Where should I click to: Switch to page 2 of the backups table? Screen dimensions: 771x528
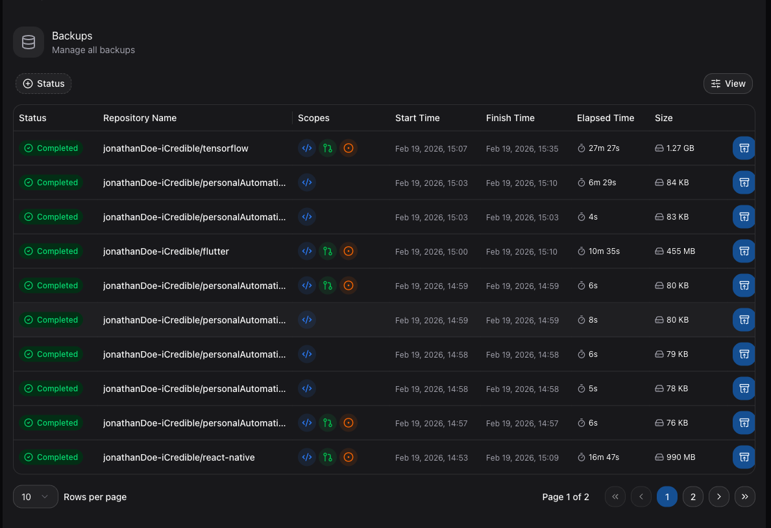coord(692,496)
